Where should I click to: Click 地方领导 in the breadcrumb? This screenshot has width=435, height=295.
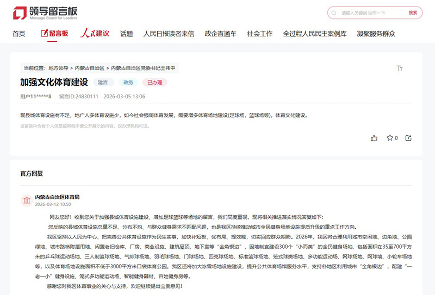[x=58, y=68]
